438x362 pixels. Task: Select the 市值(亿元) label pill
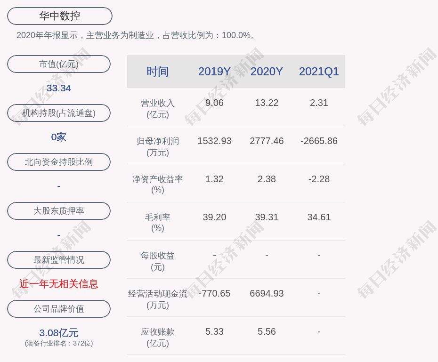pyautogui.click(x=59, y=64)
